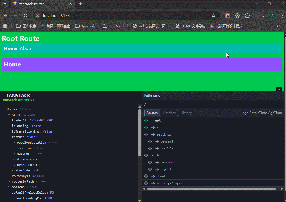Click the Home navigation link
This screenshot has width=286, height=202.
tap(11, 48)
